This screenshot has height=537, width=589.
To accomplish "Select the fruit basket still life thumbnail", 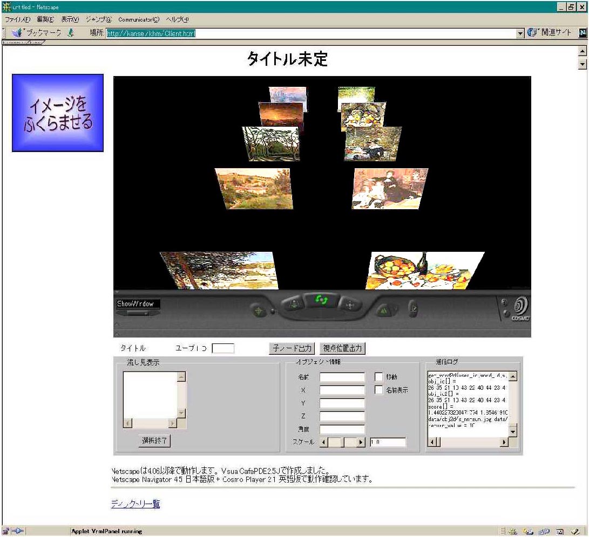I will (424, 270).
